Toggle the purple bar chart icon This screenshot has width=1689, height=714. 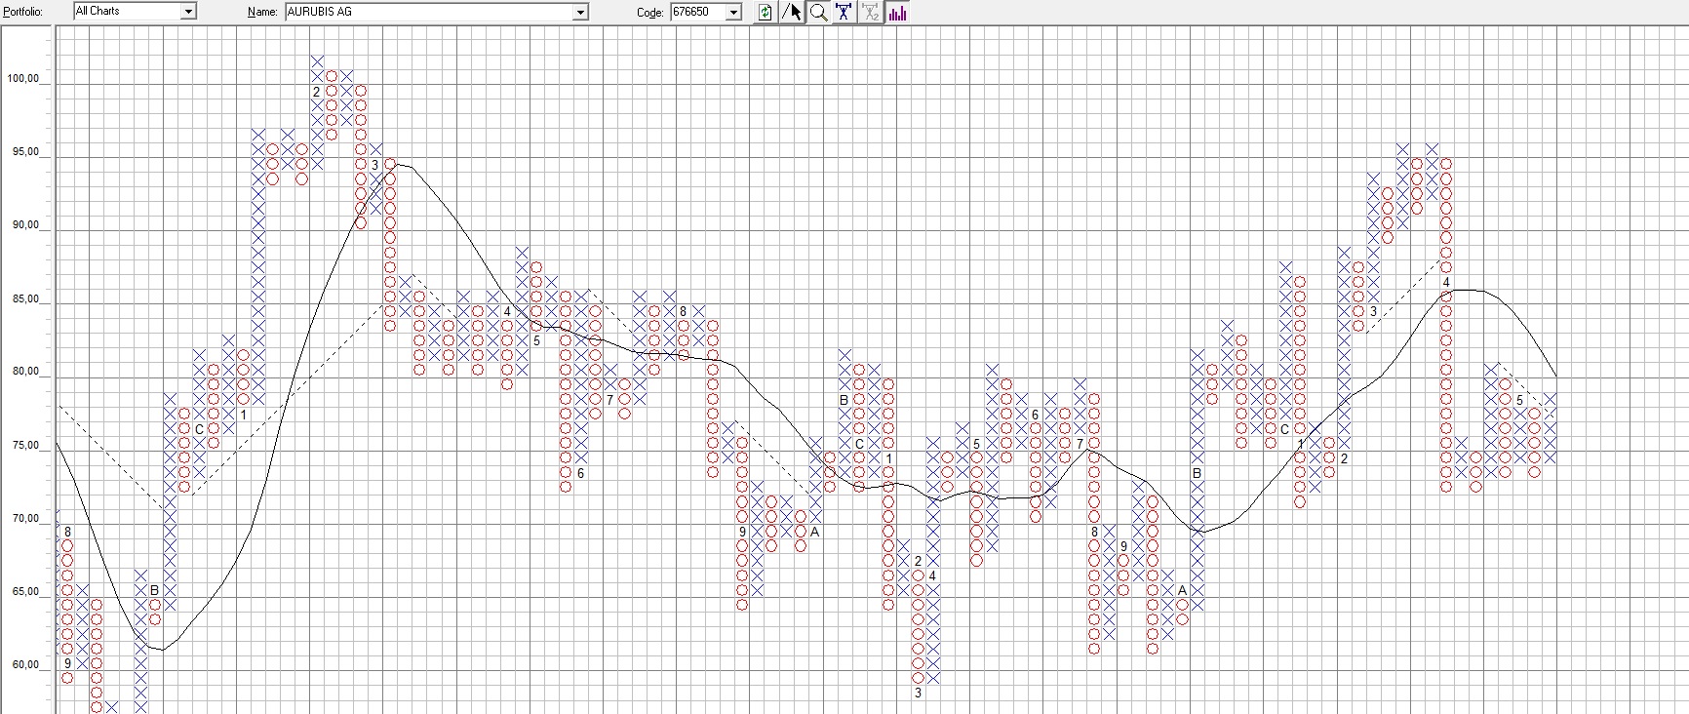(897, 12)
